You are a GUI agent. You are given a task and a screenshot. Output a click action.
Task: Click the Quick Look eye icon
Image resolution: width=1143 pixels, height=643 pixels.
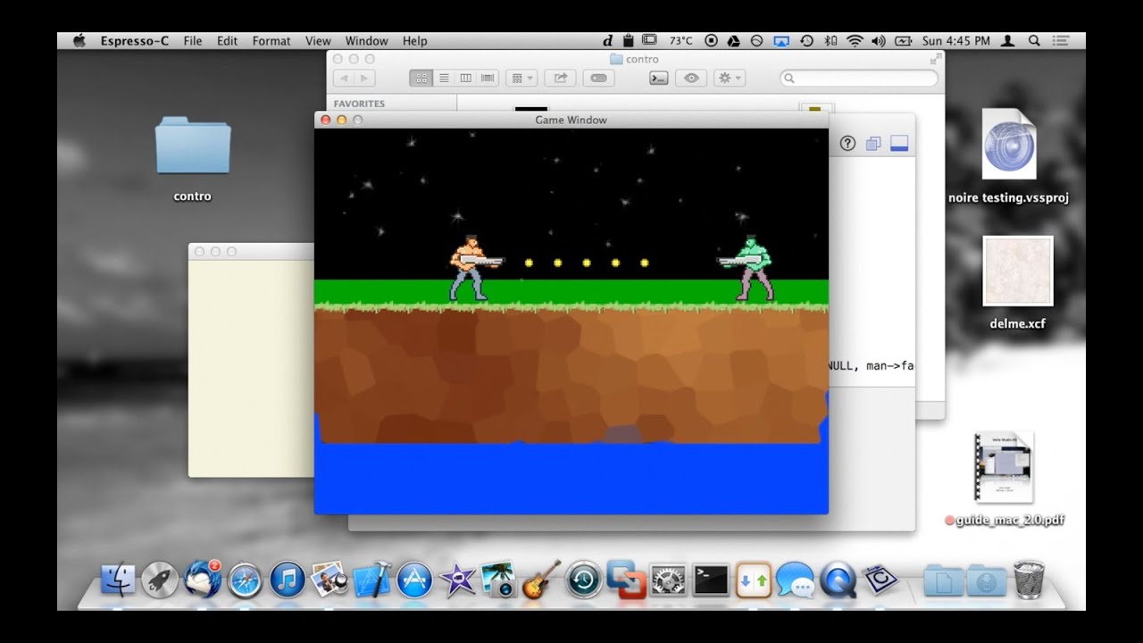(690, 79)
